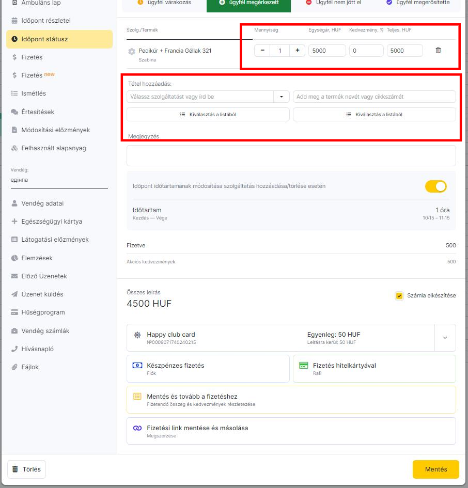Click the Törlés delete button
468x488 pixels.
(26, 469)
